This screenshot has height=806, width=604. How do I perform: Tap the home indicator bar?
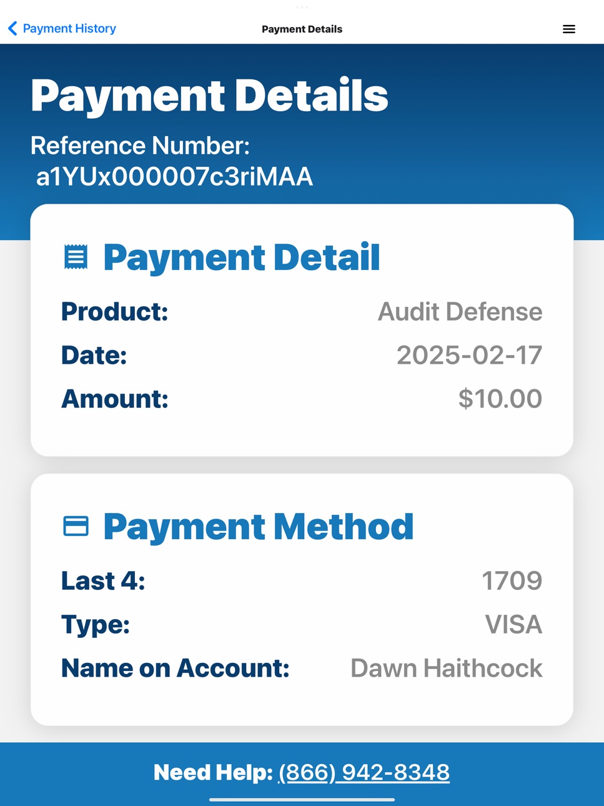tap(302, 799)
